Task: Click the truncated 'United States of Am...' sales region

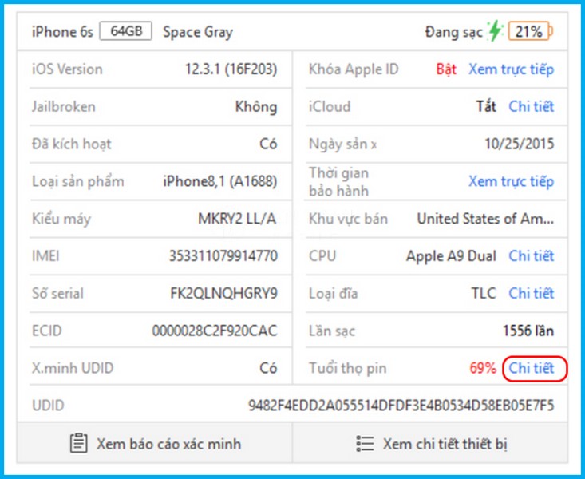Action: coord(484,219)
